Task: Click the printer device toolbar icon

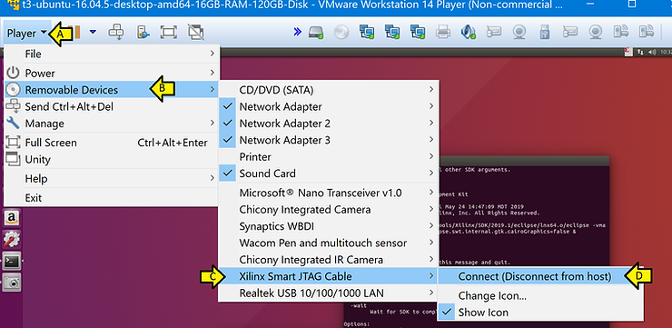Action: pos(443,32)
